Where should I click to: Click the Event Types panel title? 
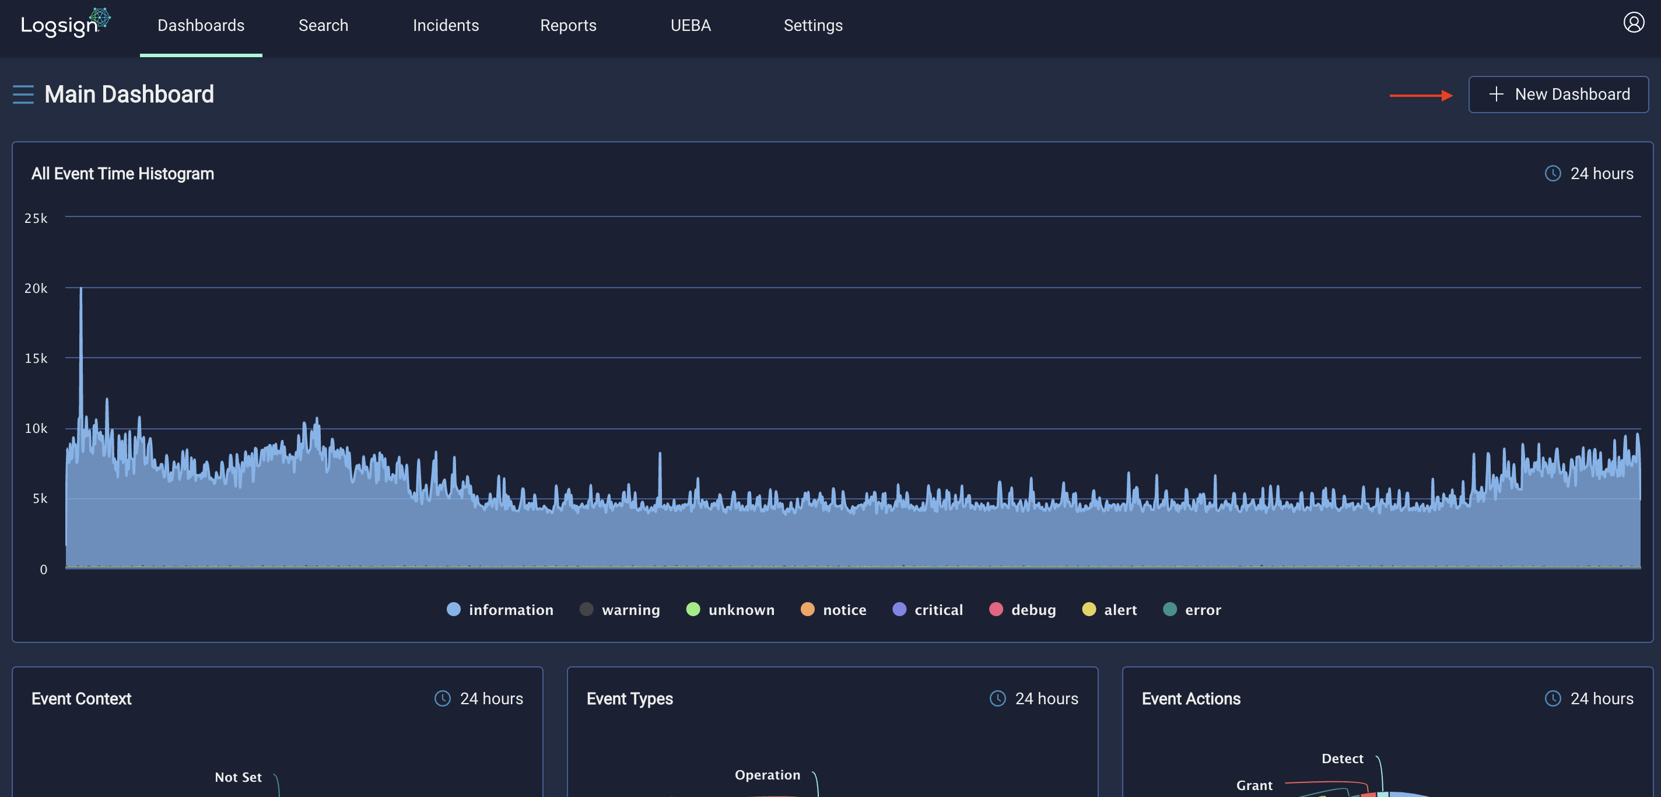click(x=629, y=698)
